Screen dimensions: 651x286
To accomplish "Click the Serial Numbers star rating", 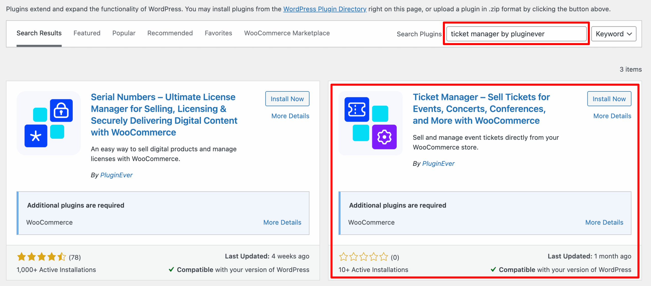I will point(41,257).
